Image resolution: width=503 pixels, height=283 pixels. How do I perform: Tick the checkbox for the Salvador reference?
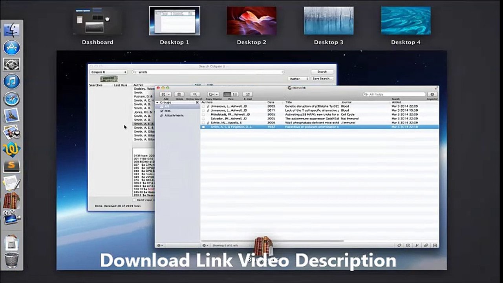pyautogui.click(x=203, y=118)
